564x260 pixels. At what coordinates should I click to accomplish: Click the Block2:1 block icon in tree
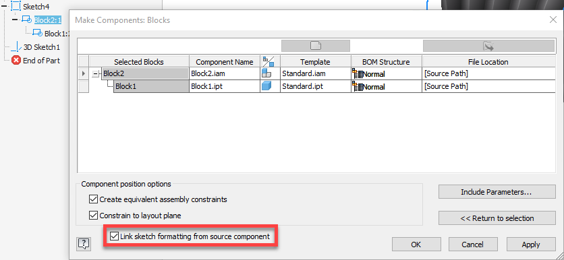point(27,20)
